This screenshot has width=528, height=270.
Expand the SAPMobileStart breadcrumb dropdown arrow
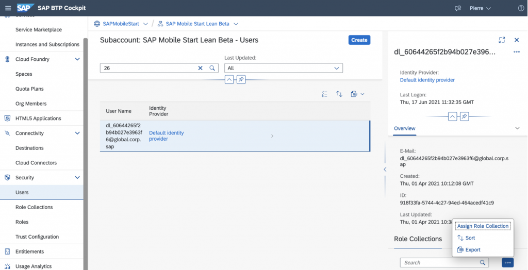tap(145, 24)
